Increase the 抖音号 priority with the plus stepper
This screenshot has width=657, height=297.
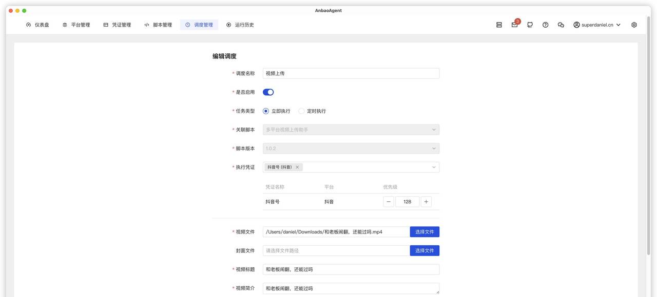pos(426,201)
